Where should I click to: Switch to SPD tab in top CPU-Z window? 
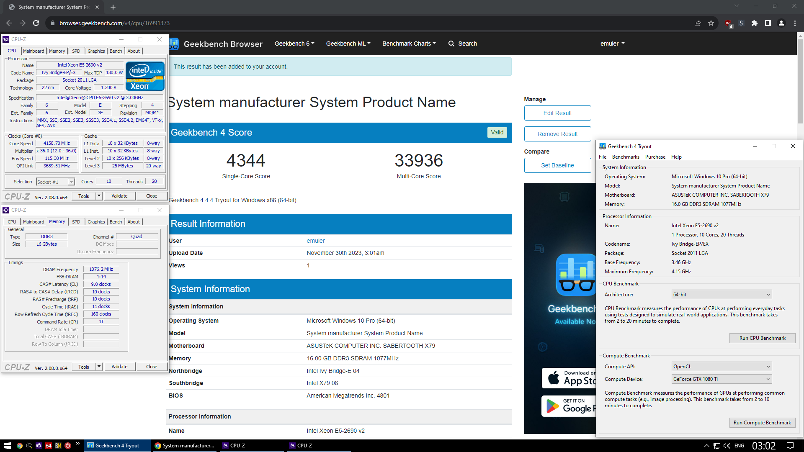pyautogui.click(x=76, y=51)
